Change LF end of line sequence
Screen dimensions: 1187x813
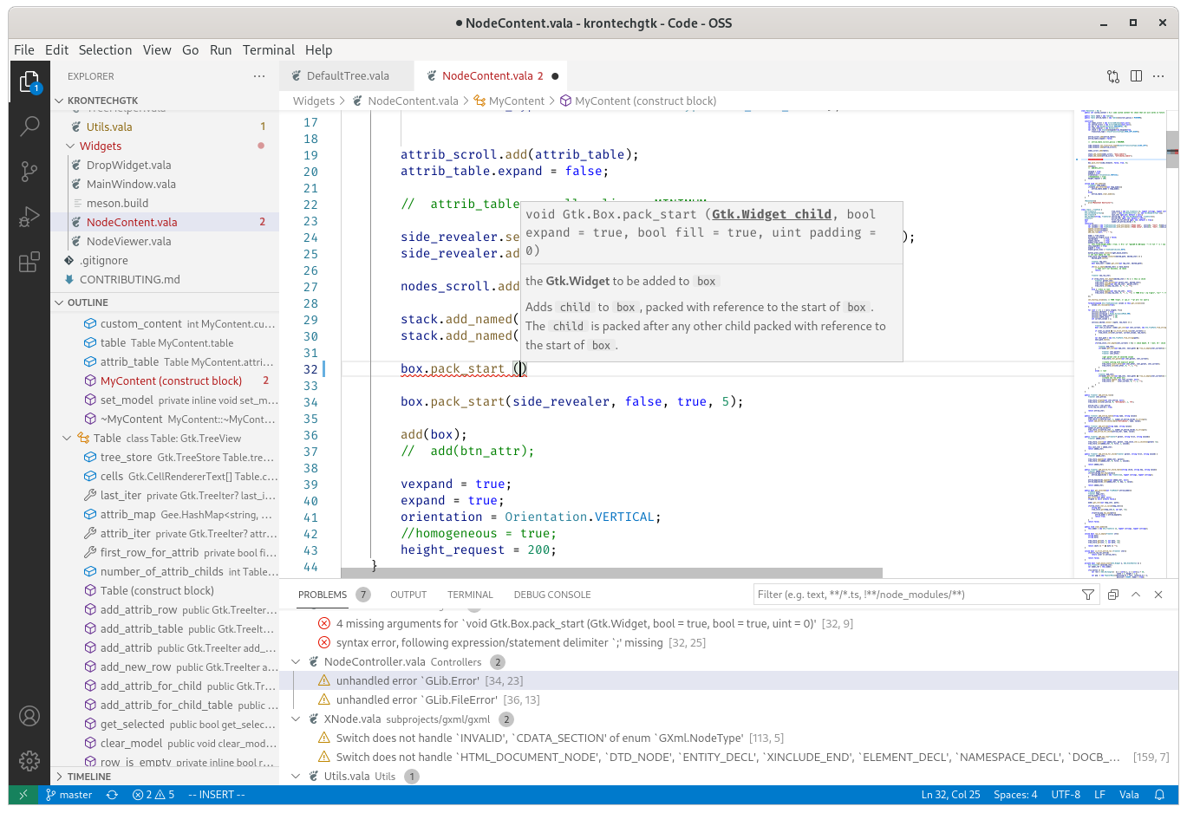(x=1099, y=795)
